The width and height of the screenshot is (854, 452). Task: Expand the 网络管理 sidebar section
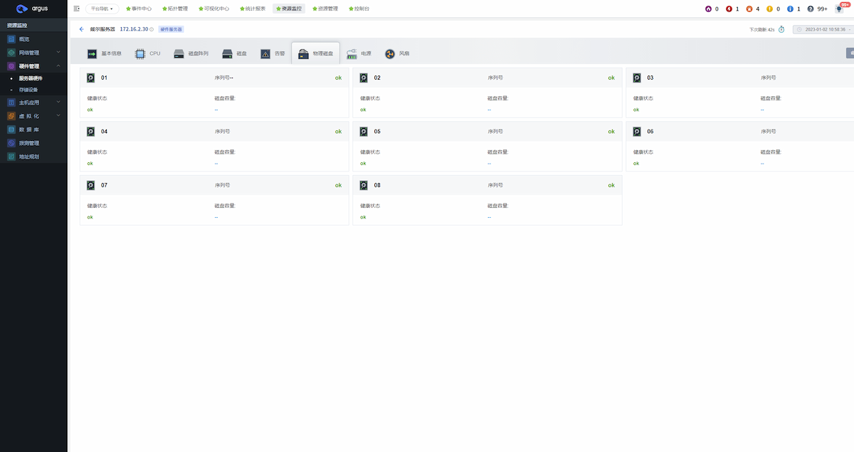[33, 52]
